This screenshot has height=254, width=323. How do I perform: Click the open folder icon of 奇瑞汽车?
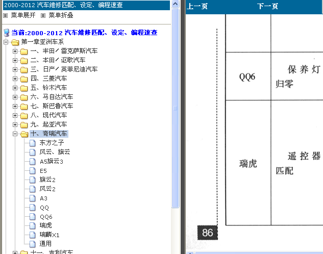coord(24,134)
